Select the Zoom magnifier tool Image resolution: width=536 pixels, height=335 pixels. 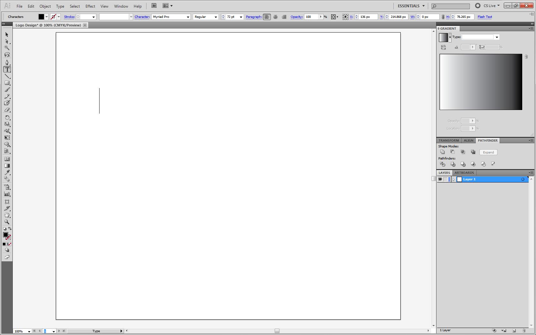point(7,222)
